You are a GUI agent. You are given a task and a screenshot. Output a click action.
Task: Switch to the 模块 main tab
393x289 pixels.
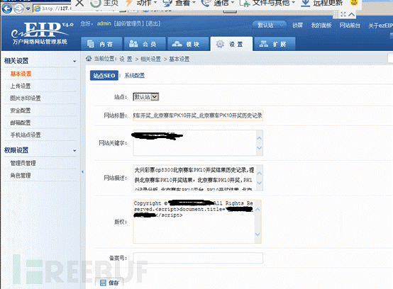coord(188,44)
